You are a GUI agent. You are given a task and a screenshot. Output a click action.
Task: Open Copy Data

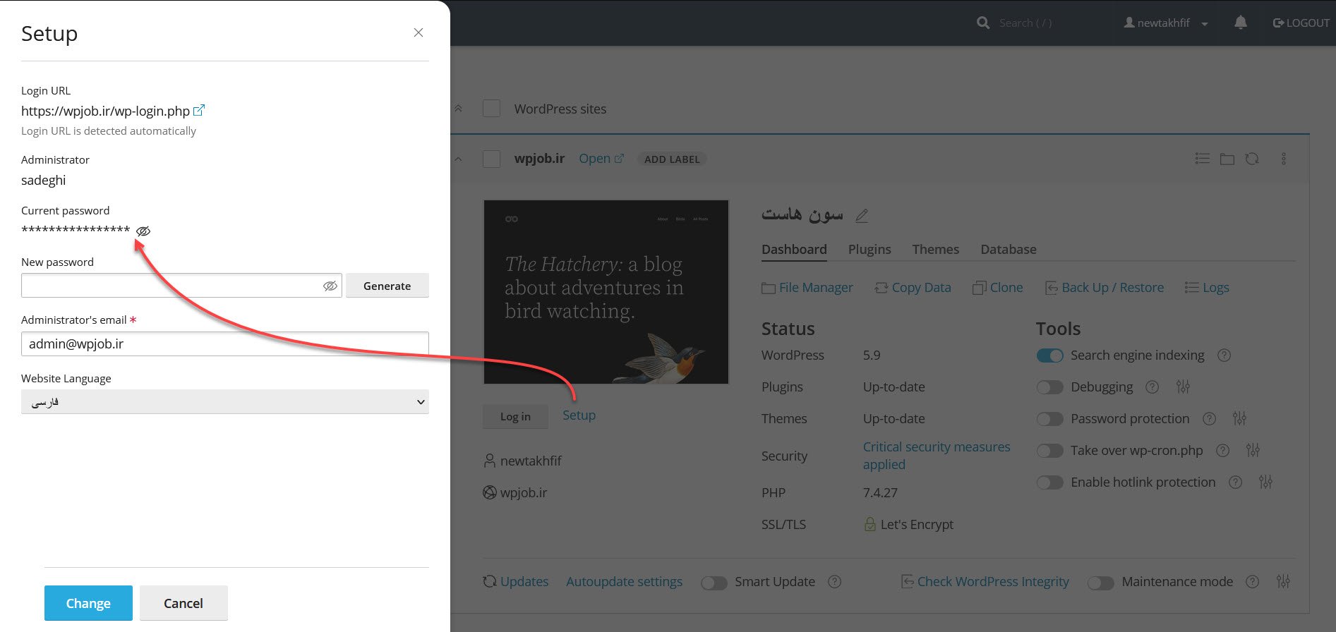pyautogui.click(x=913, y=288)
